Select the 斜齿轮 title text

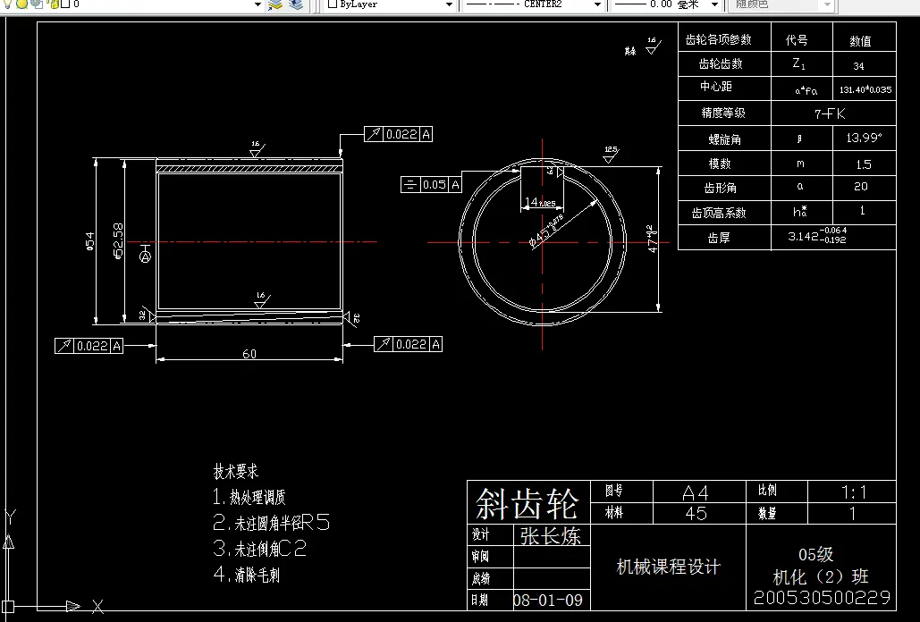click(x=527, y=503)
